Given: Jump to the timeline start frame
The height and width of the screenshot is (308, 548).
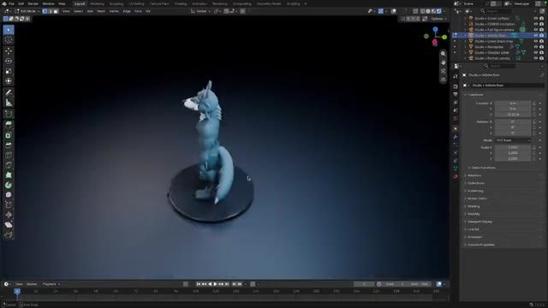Looking at the screenshot, I should (199, 284).
